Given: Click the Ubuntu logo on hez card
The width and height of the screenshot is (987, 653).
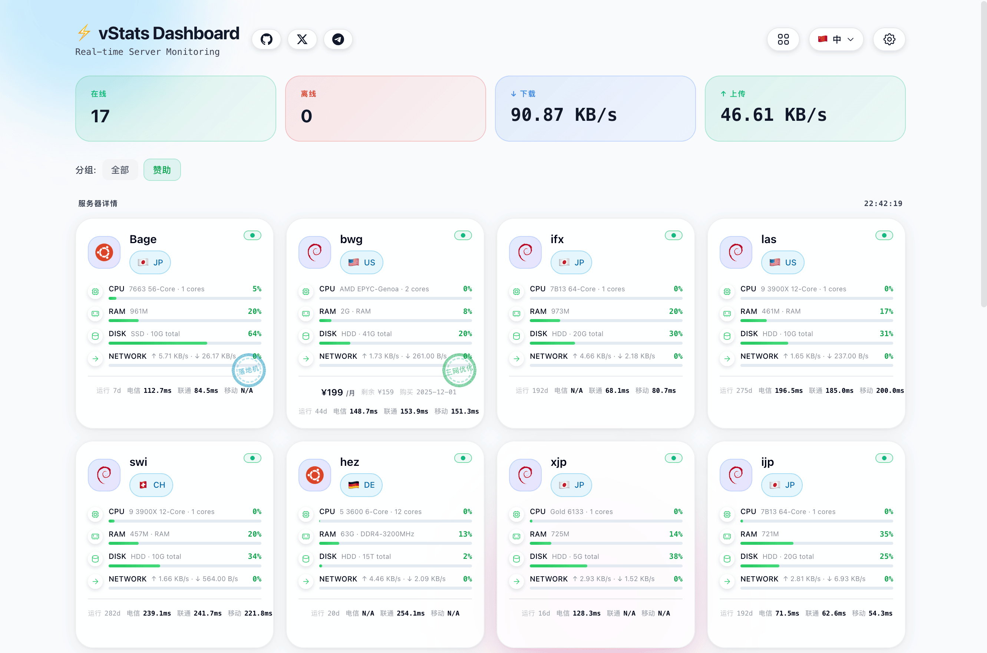Looking at the screenshot, I should pyautogui.click(x=314, y=475).
